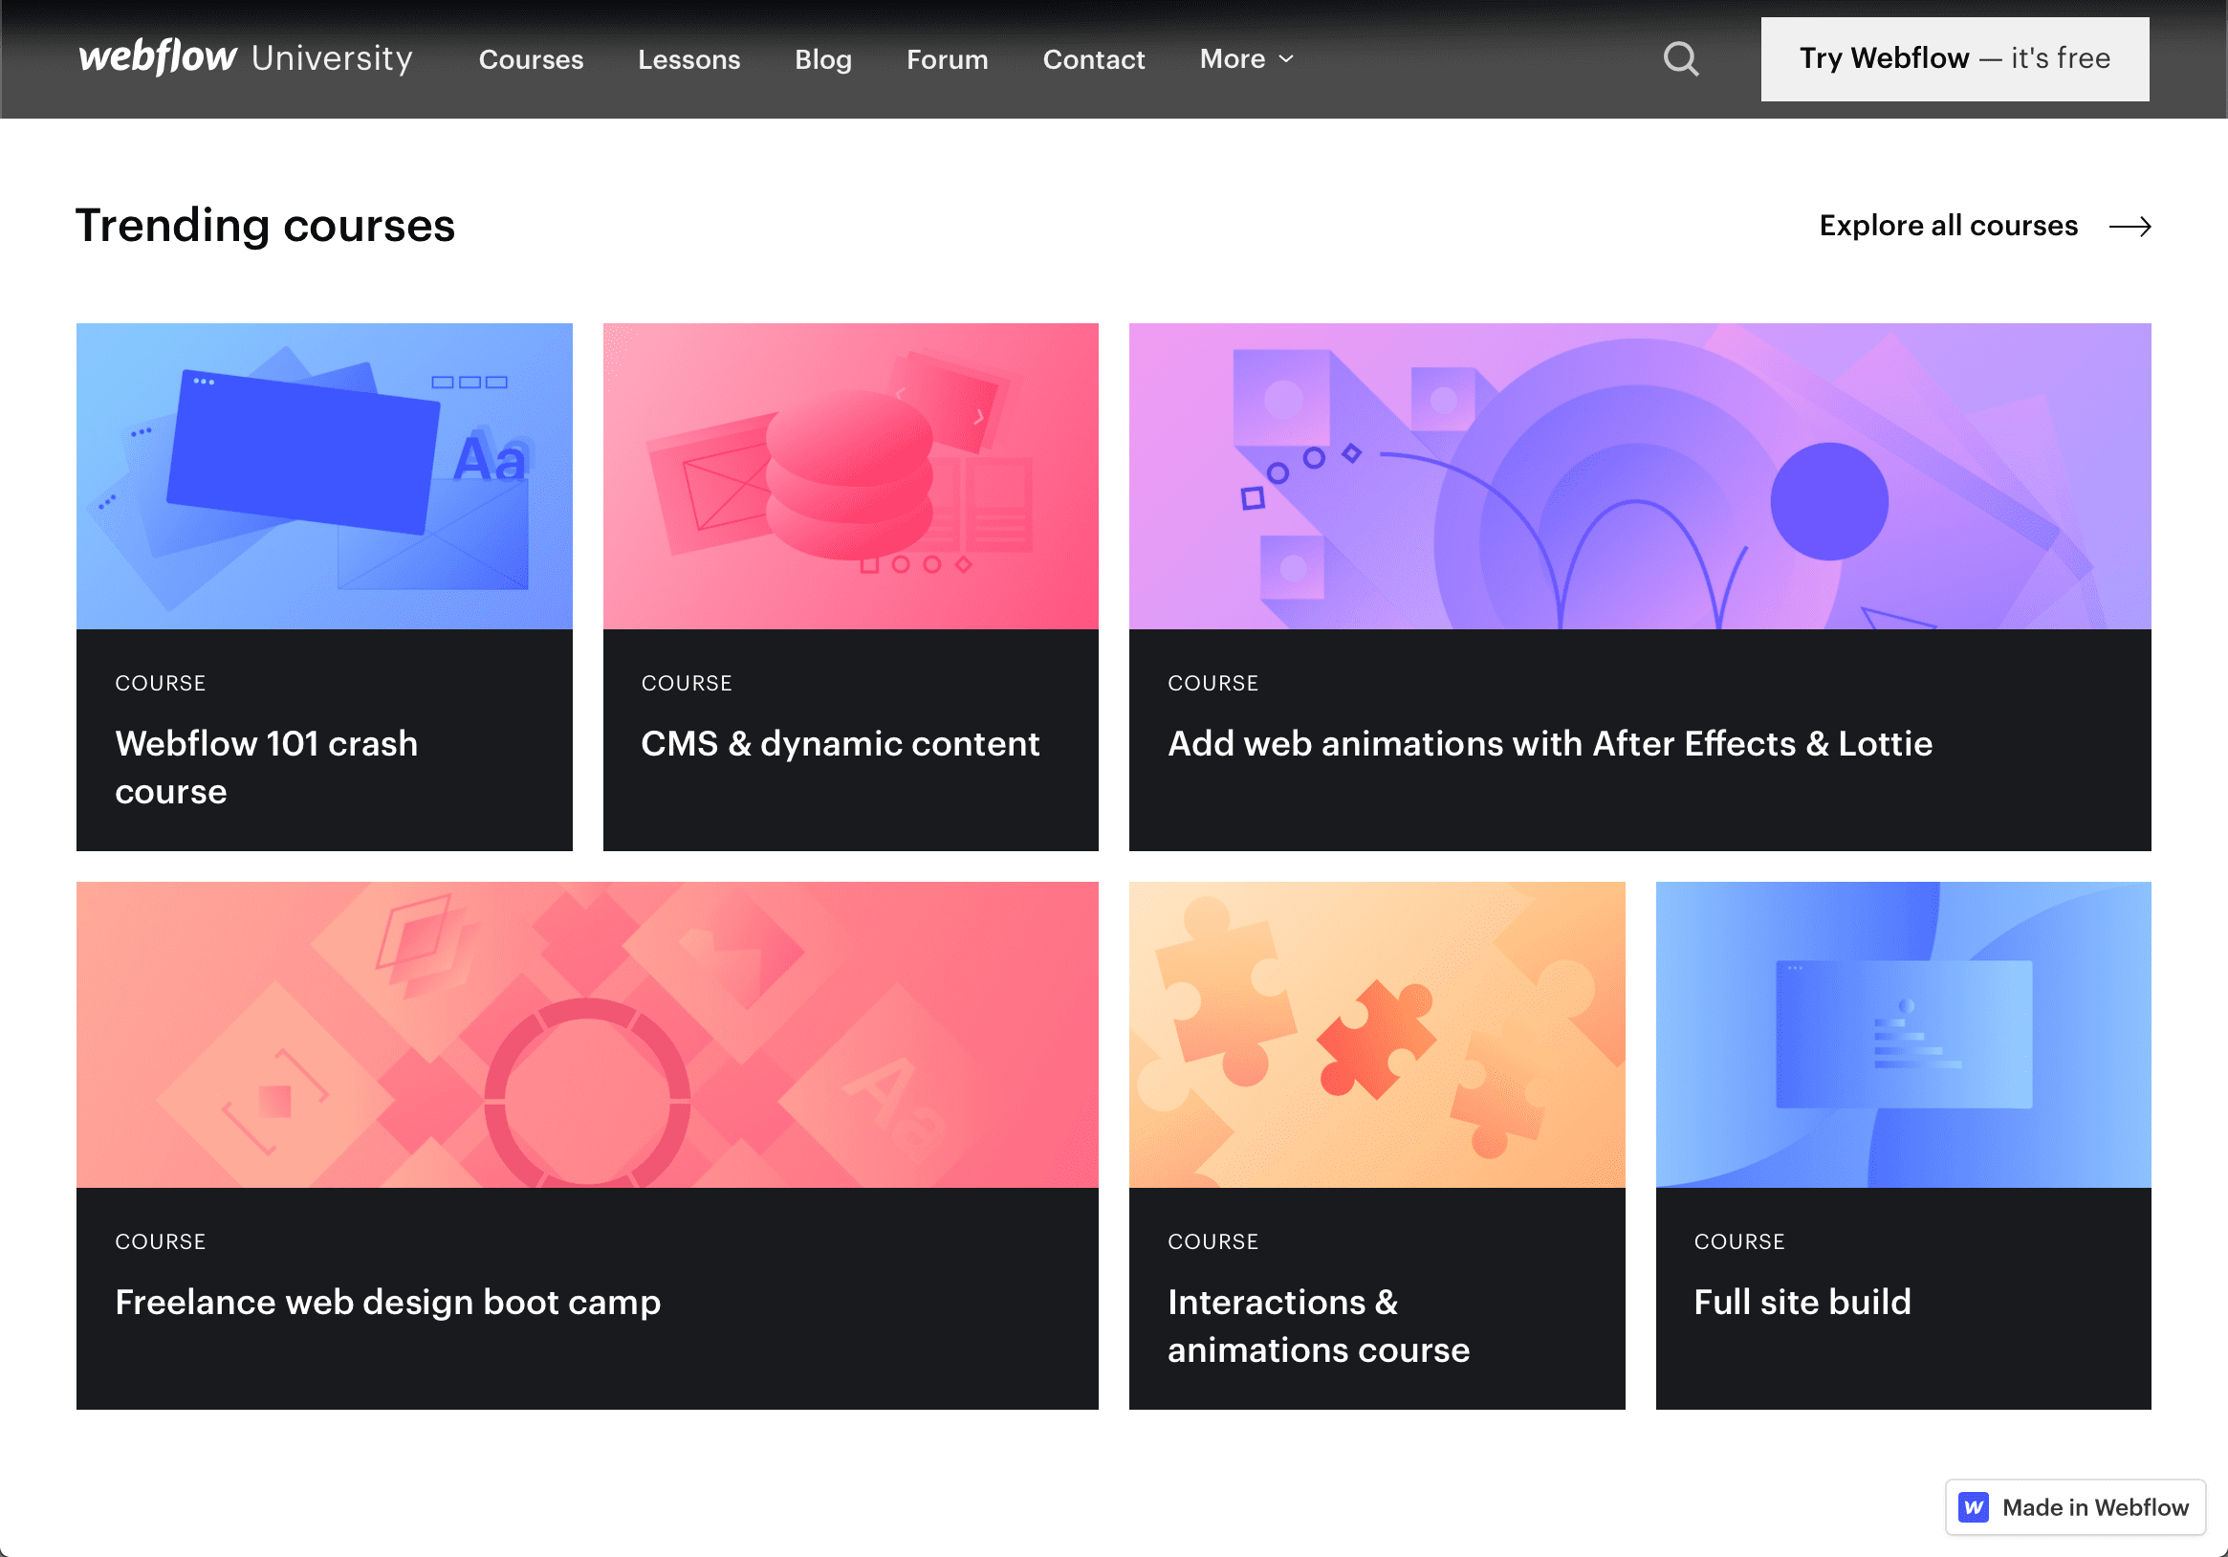The width and height of the screenshot is (2228, 1557).
Task: Click the blue Webflow 101 course thumbnail
Action: click(x=324, y=475)
